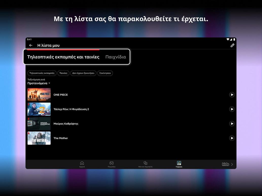Open the ONE PIECE title link
This screenshot has height=196, width=262.
(x=60, y=94)
